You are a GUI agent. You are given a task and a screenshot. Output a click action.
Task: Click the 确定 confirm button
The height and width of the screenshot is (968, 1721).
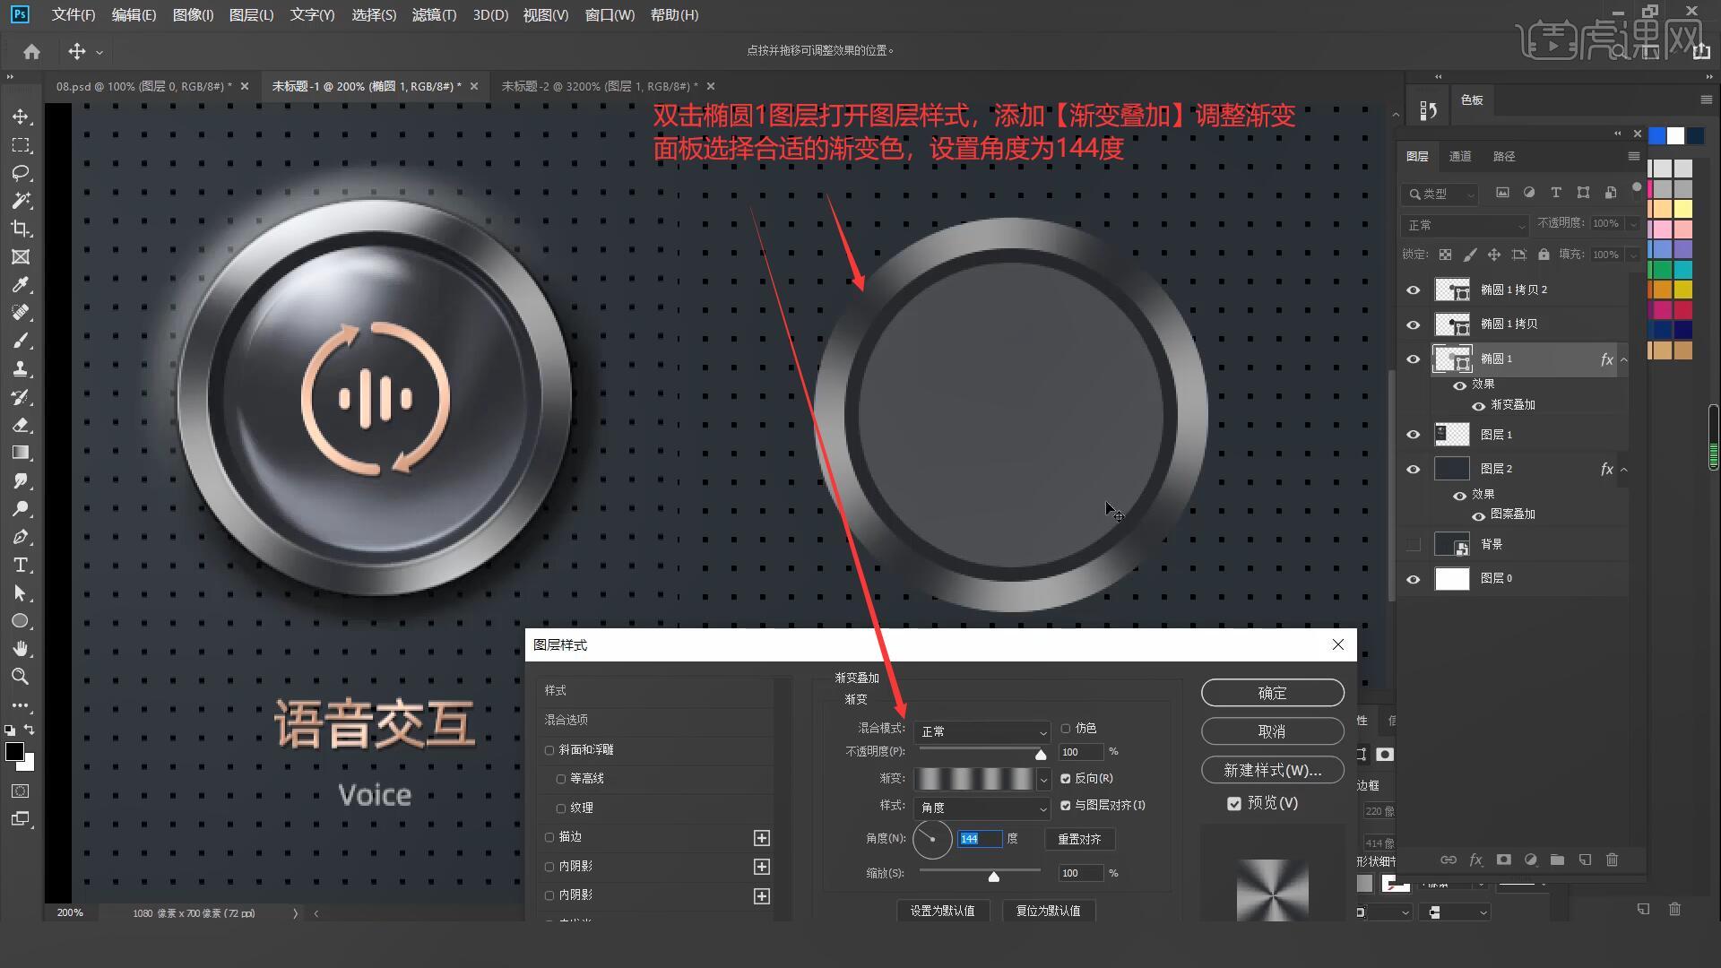click(1272, 693)
